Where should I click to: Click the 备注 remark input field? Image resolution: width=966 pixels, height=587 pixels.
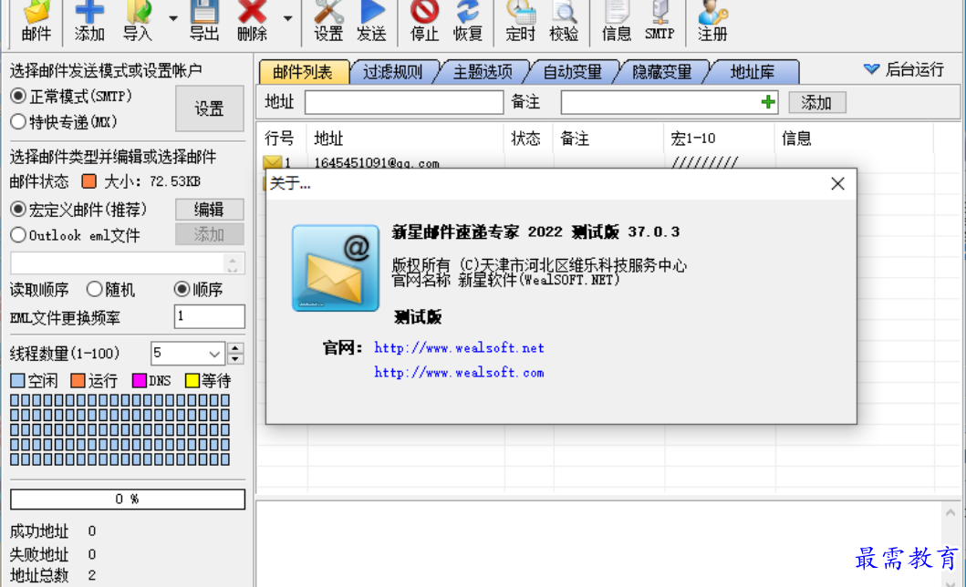point(669,102)
